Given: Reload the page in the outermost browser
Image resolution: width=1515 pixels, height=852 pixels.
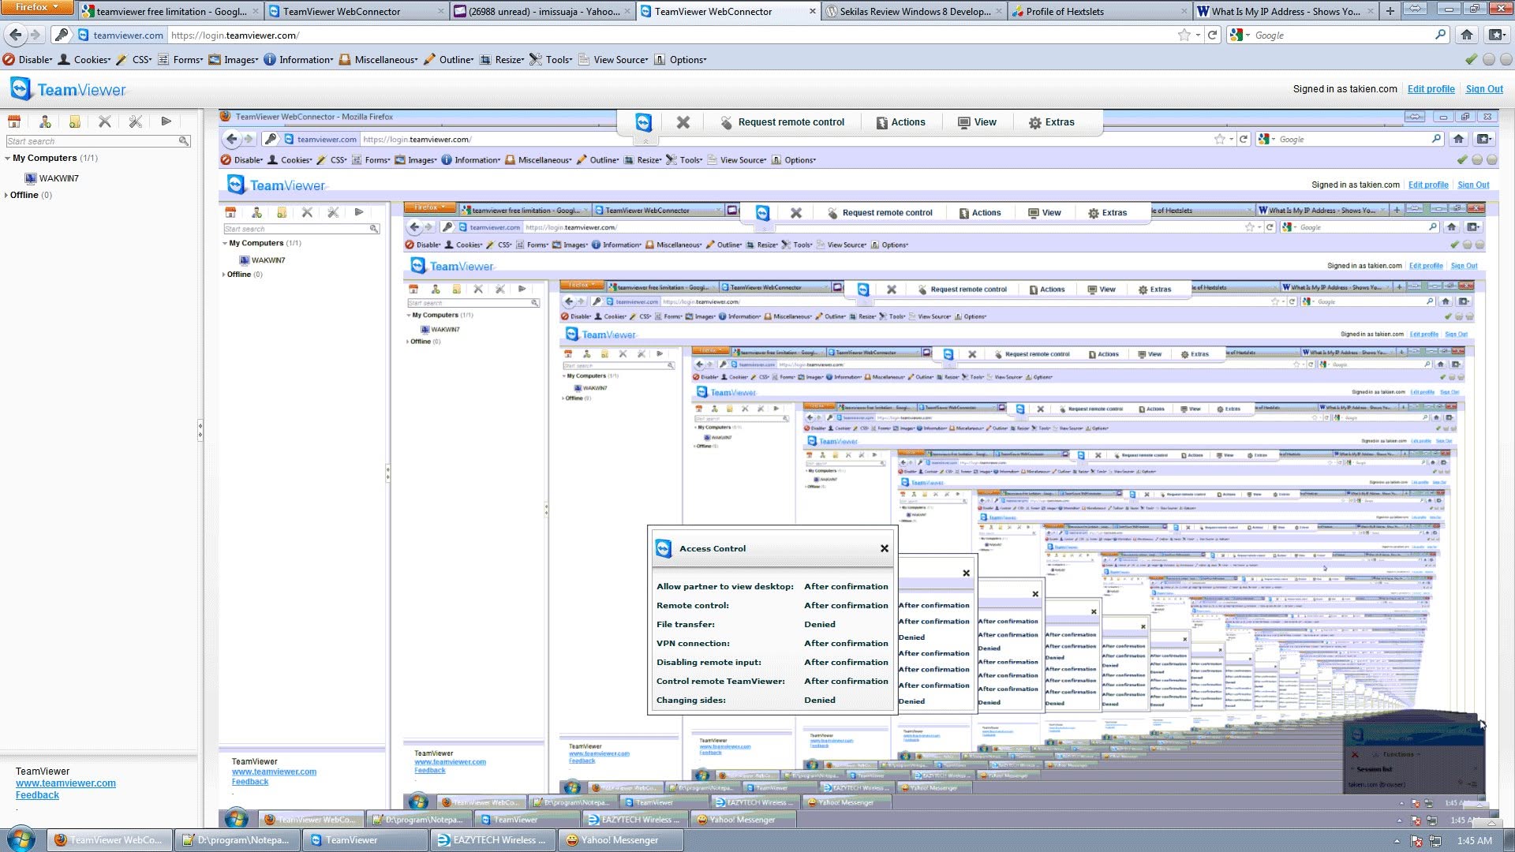Looking at the screenshot, I should (x=1213, y=35).
